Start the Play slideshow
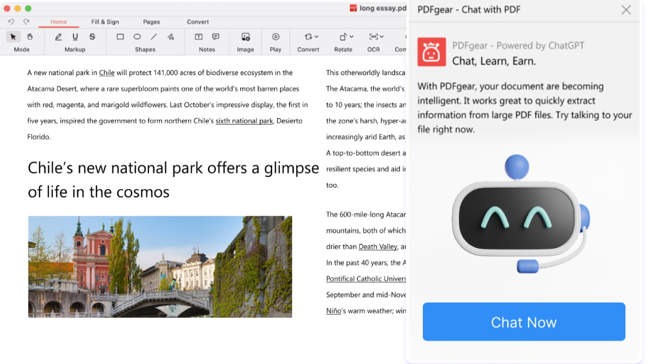This screenshot has height=364, width=648. click(x=275, y=37)
